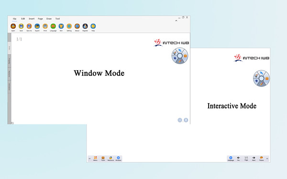Open Tools in the Interactive Mode toolbar
The image size is (287, 179).
tap(103, 158)
